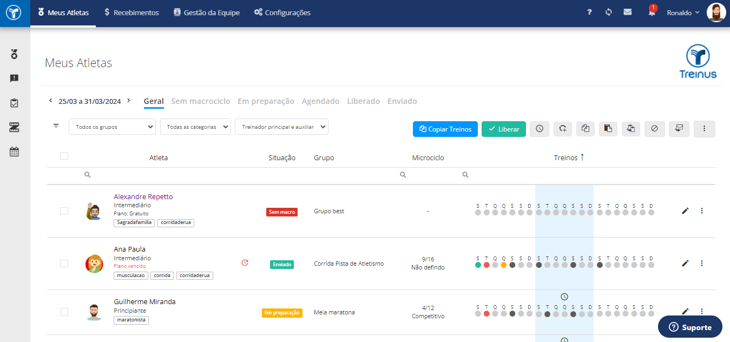The height and width of the screenshot is (342, 730).
Task: Open the Gestão da Equipe nav item
Action: 206,12
